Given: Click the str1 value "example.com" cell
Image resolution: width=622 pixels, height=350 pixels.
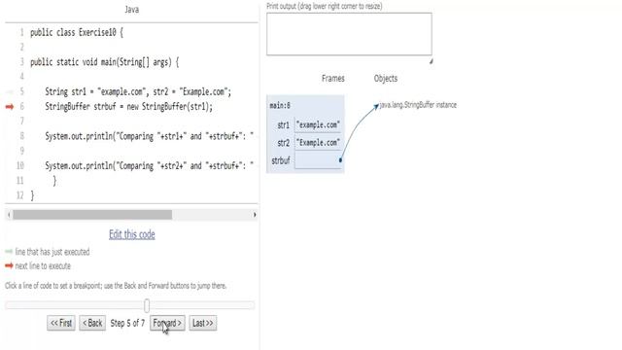Looking at the screenshot, I should [x=318, y=124].
